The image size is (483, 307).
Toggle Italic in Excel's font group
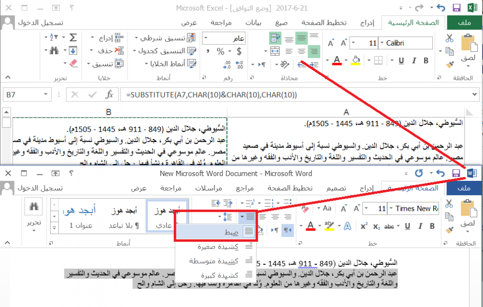click(414, 60)
